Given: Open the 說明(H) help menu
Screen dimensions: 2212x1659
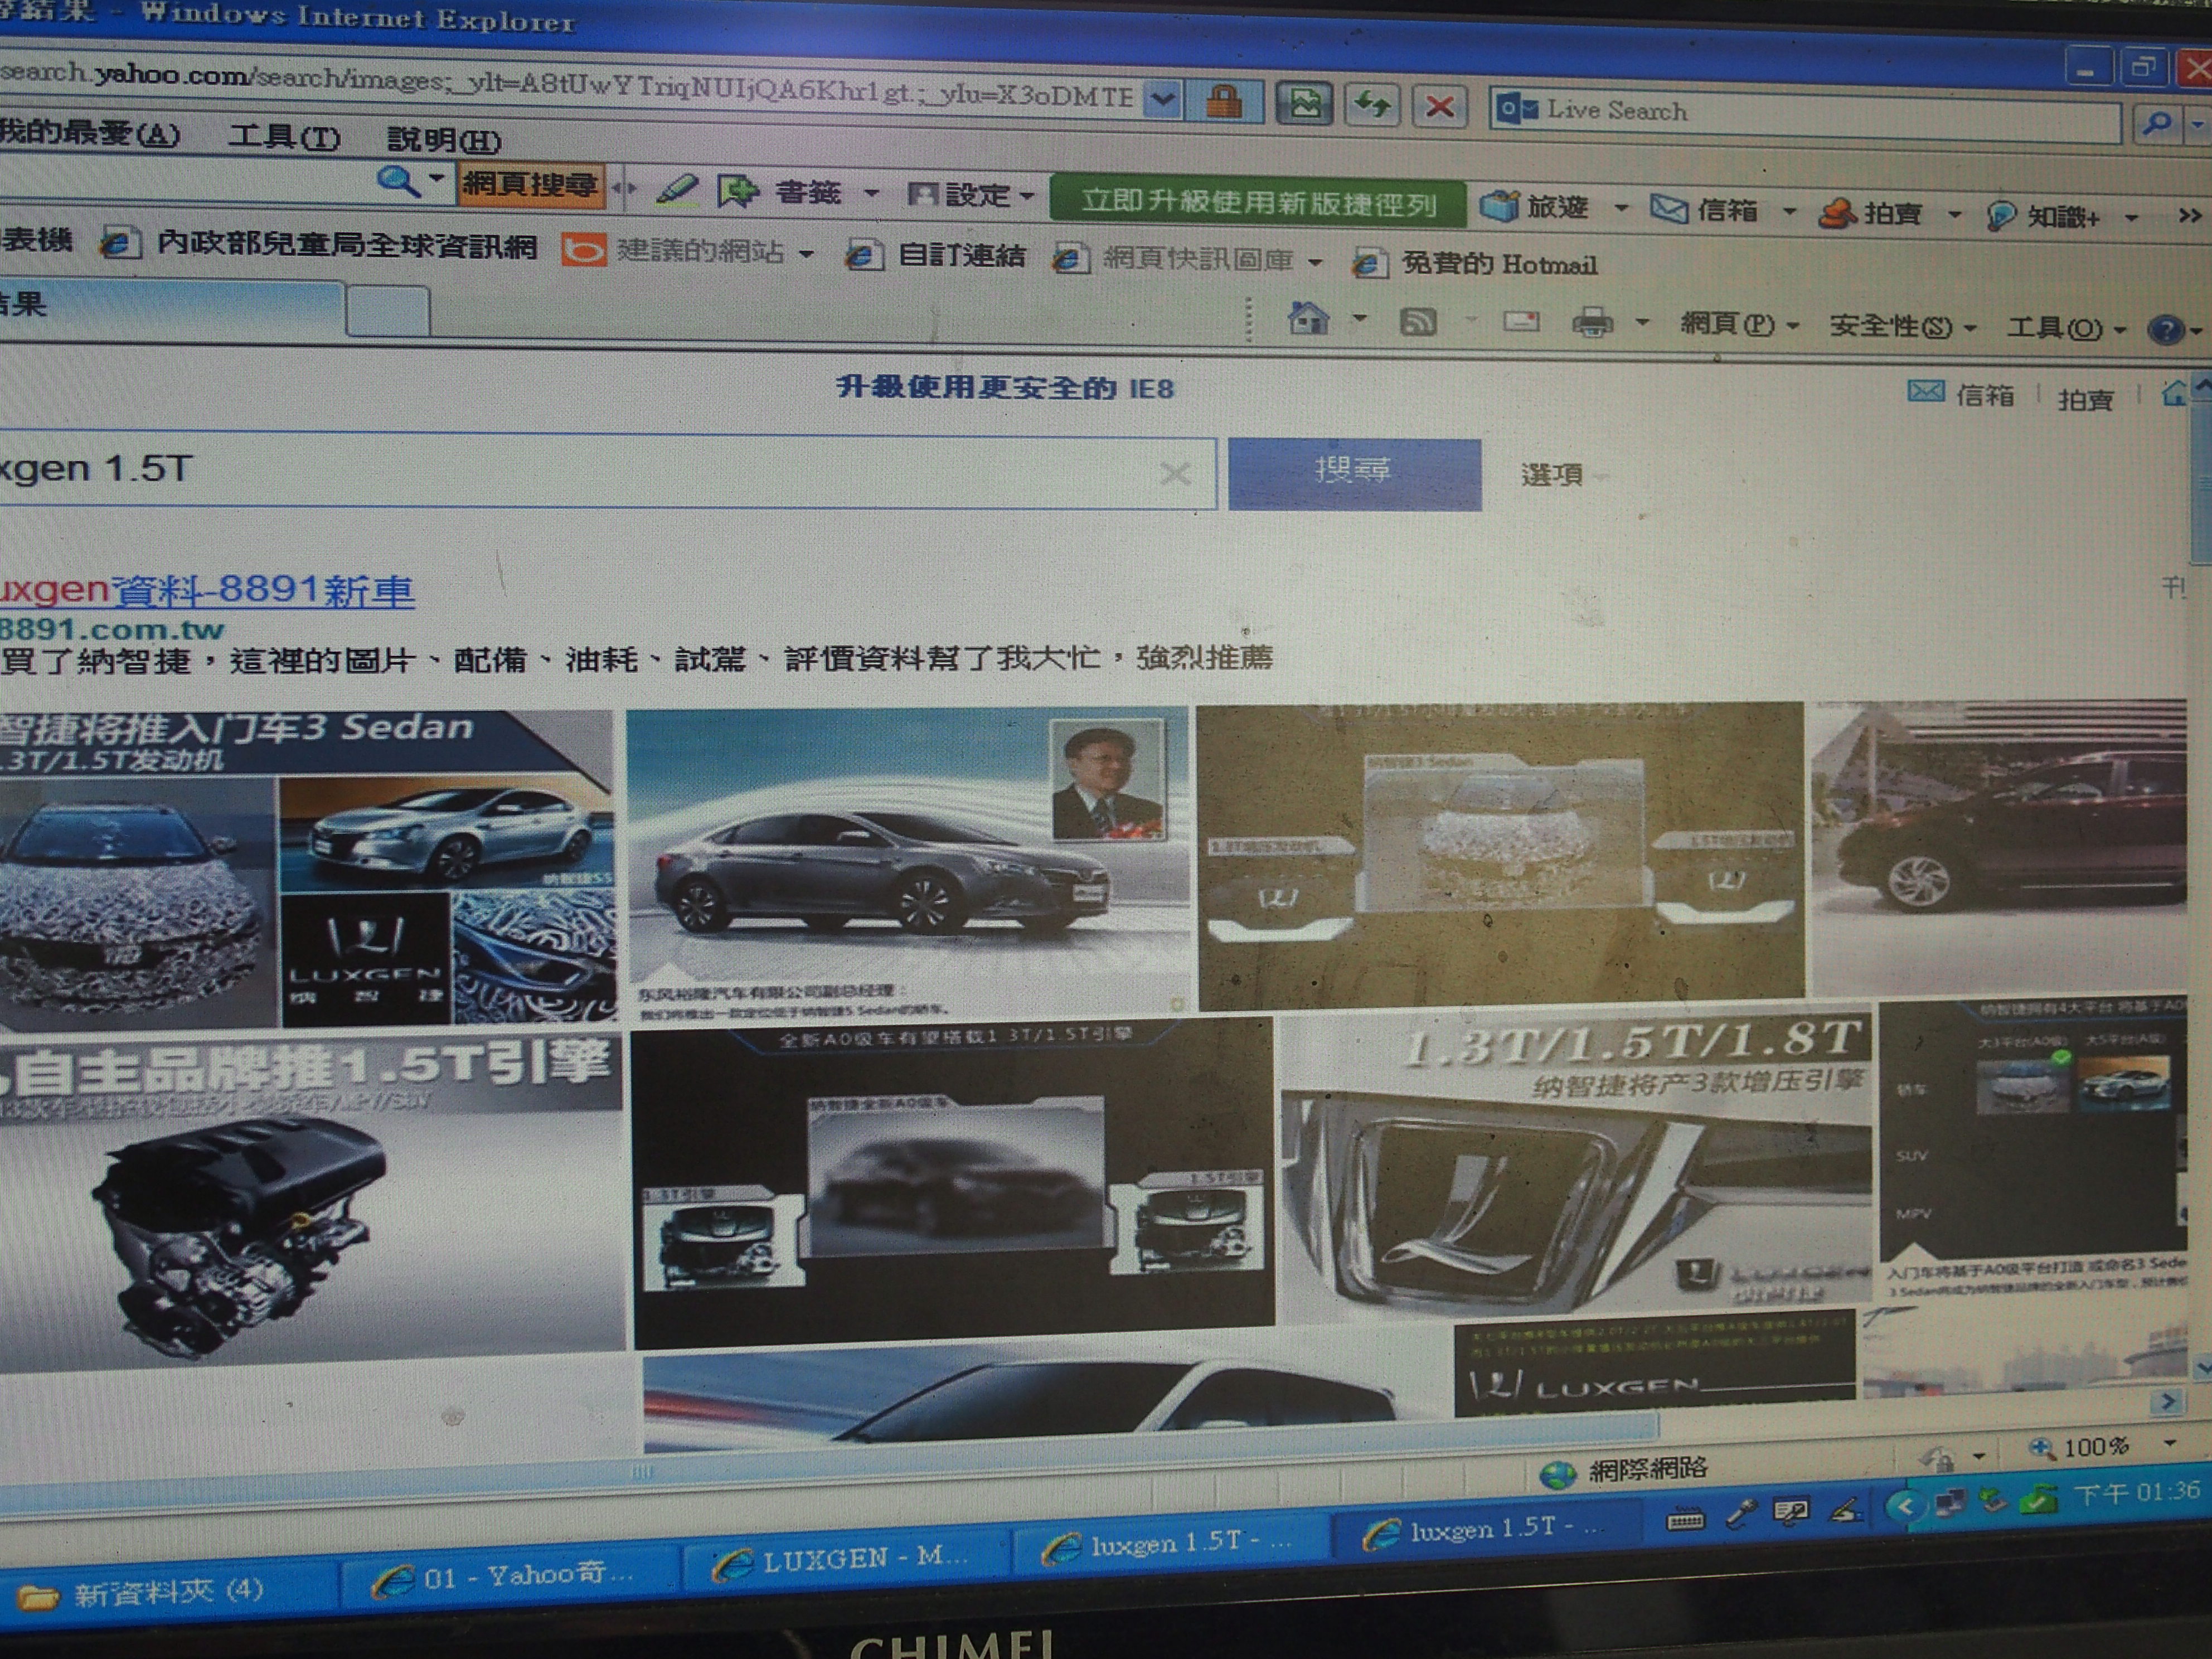Looking at the screenshot, I should 444,139.
